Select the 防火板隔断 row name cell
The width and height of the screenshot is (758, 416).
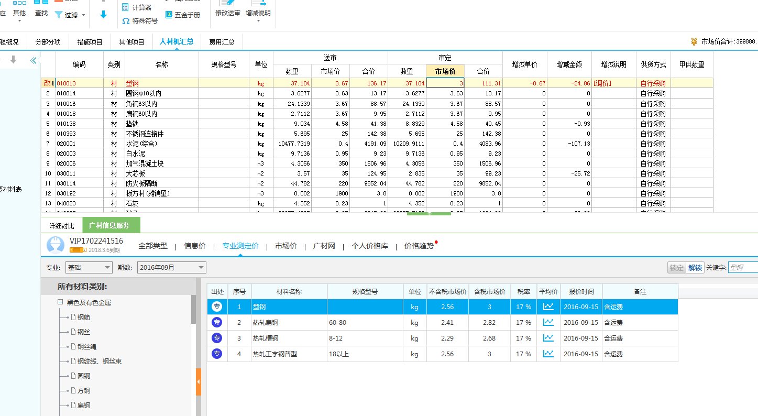161,183
